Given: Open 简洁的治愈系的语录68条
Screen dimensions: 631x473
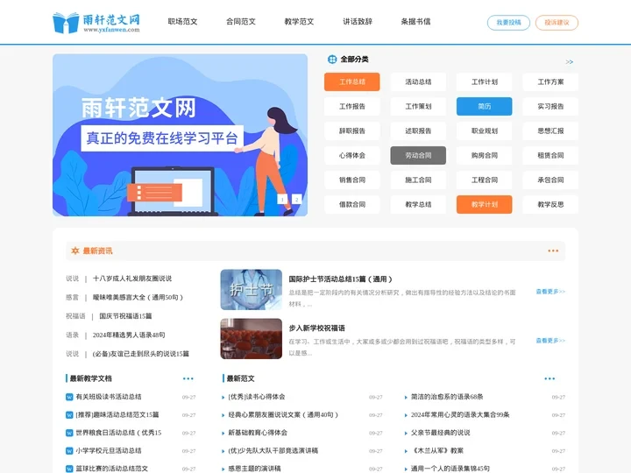Looking at the screenshot, I should (x=447, y=397).
